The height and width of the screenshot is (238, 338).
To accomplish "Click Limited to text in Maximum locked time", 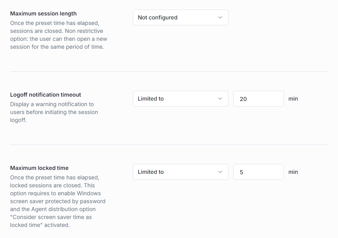I will coord(151,172).
